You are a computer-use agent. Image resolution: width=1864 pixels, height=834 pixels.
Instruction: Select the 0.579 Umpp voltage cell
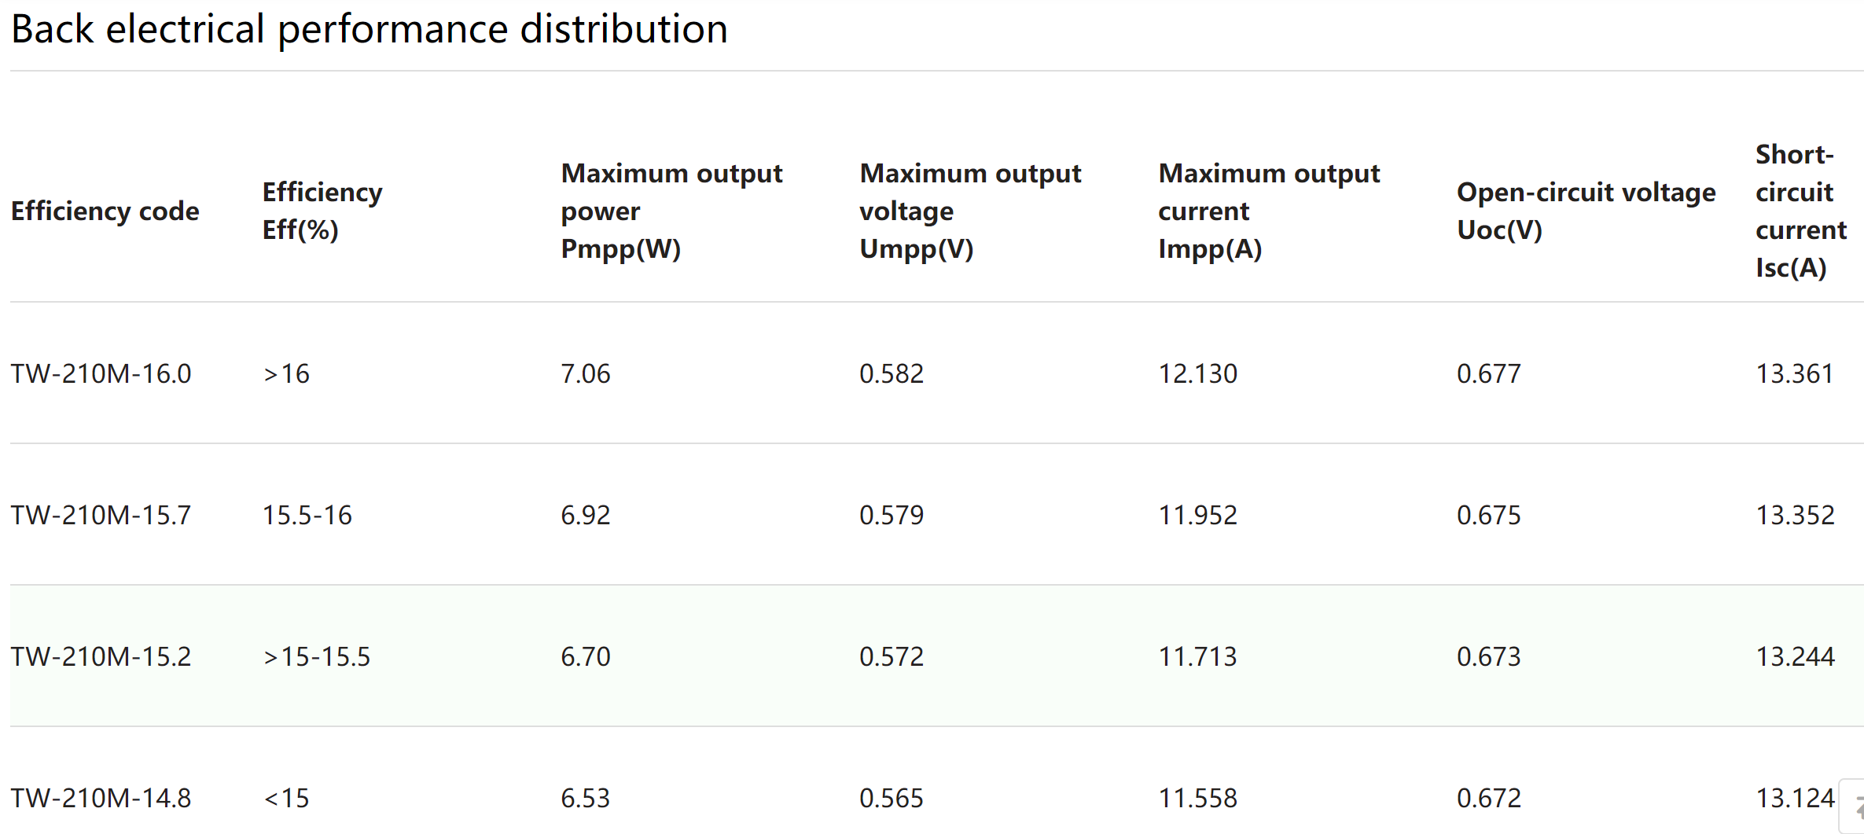892,515
